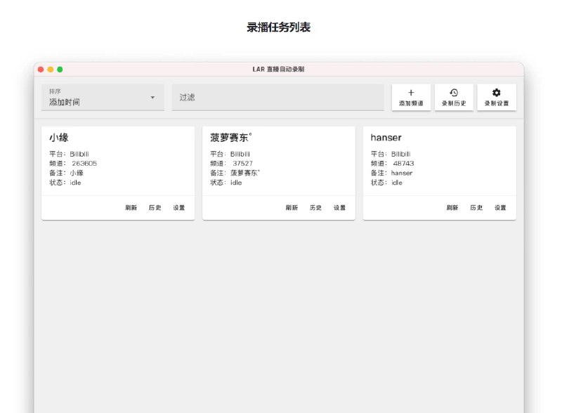Screen dimensions: 562x413
Task: Expand the 添加时间 sort dropdown
Action: [103, 98]
